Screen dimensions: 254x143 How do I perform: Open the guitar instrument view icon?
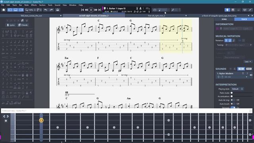(250, 10)
